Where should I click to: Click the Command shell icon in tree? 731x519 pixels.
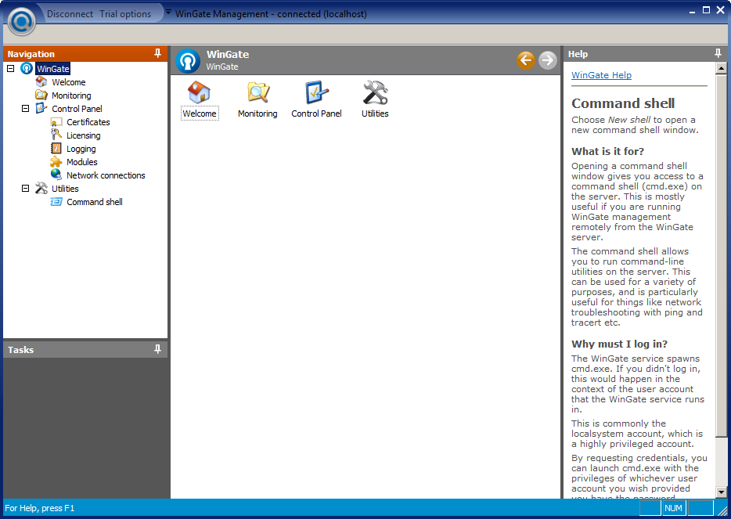click(56, 201)
